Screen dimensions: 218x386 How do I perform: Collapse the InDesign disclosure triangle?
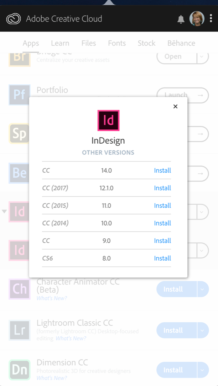tap(4, 211)
